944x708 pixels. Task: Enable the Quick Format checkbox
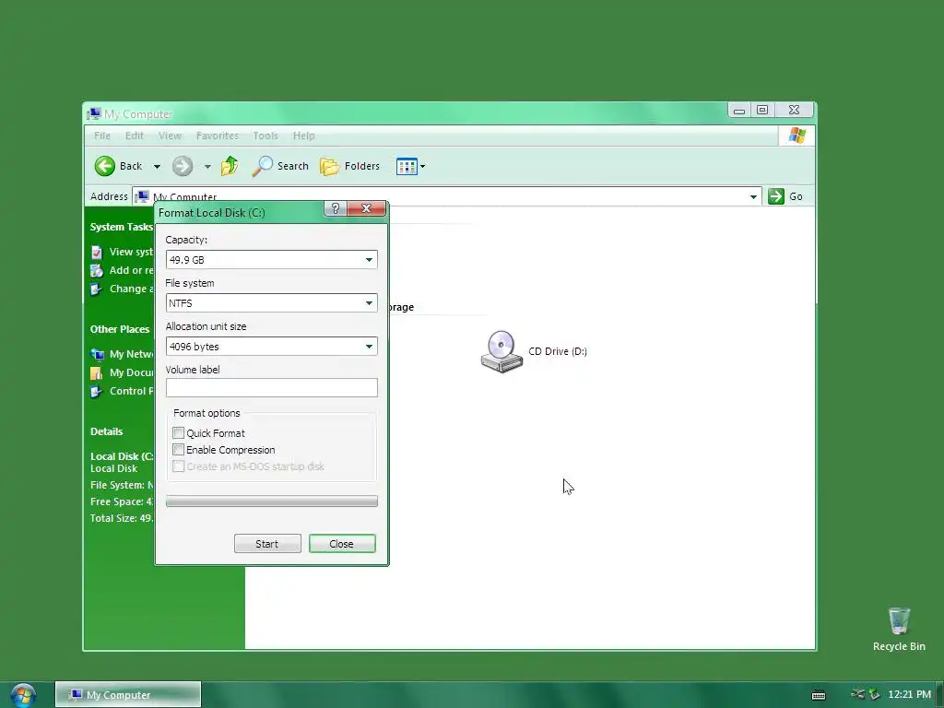(178, 433)
